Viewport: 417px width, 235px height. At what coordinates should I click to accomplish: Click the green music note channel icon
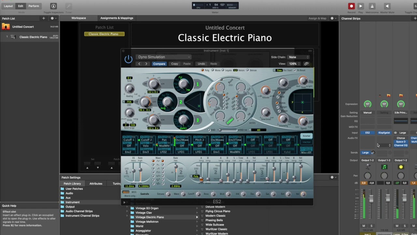click(384, 167)
